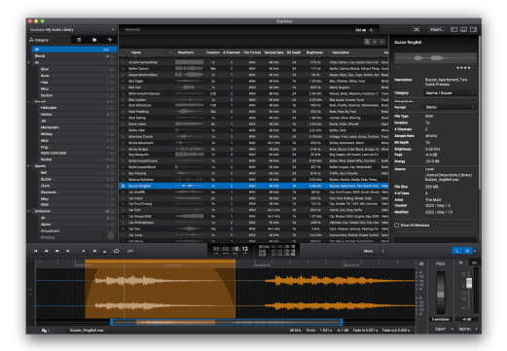Toggle the FFT spectrum view button
Viewport: 507px width, 351px height.
(129, 251)
